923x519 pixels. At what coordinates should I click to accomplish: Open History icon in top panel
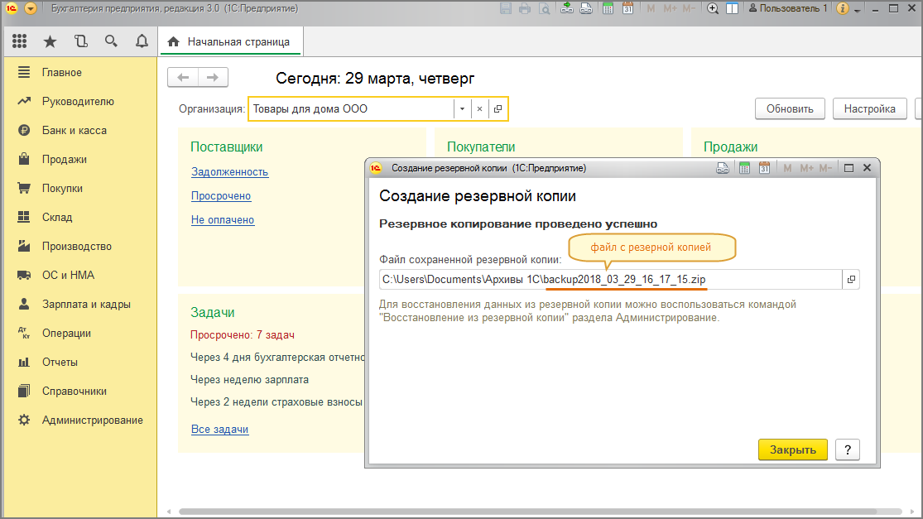pyautogui.click(x=80, y=41)
